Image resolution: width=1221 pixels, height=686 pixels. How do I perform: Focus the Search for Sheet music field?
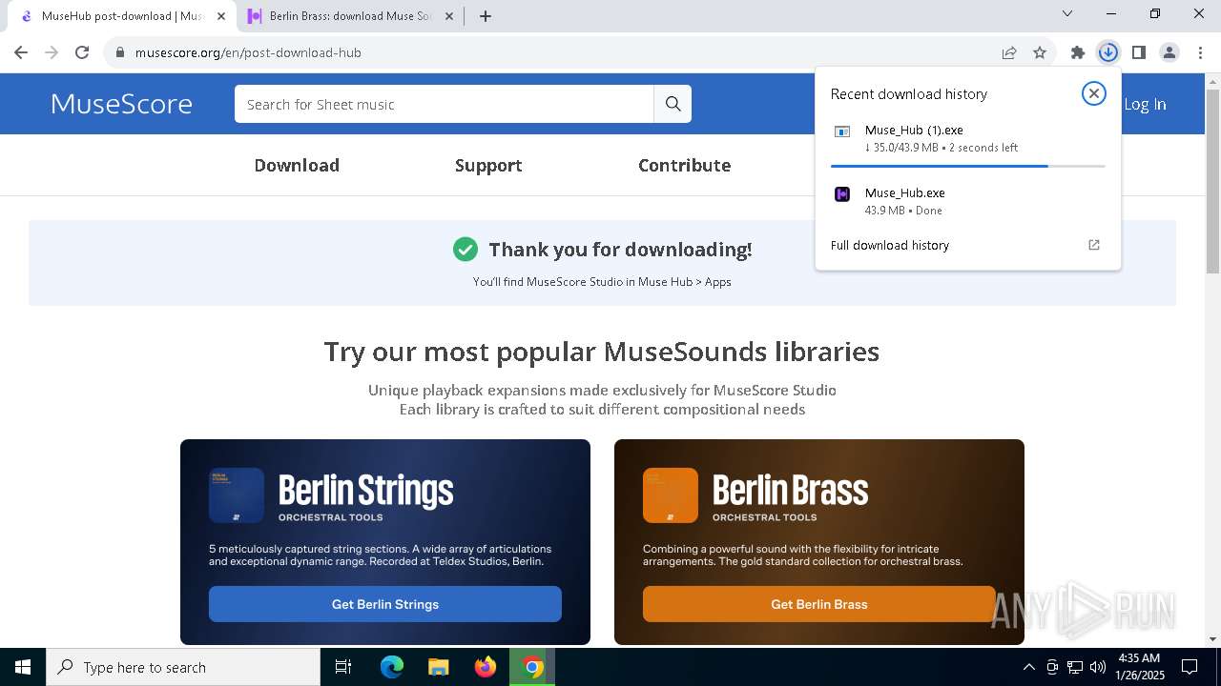coord(444,104)
